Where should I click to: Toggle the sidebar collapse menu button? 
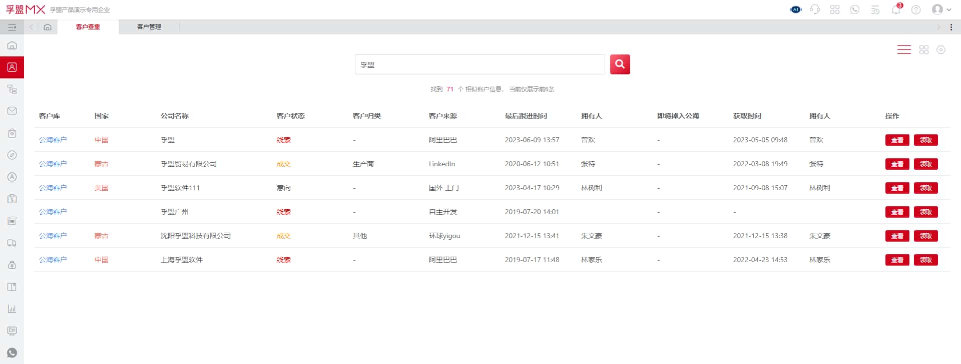12,27
